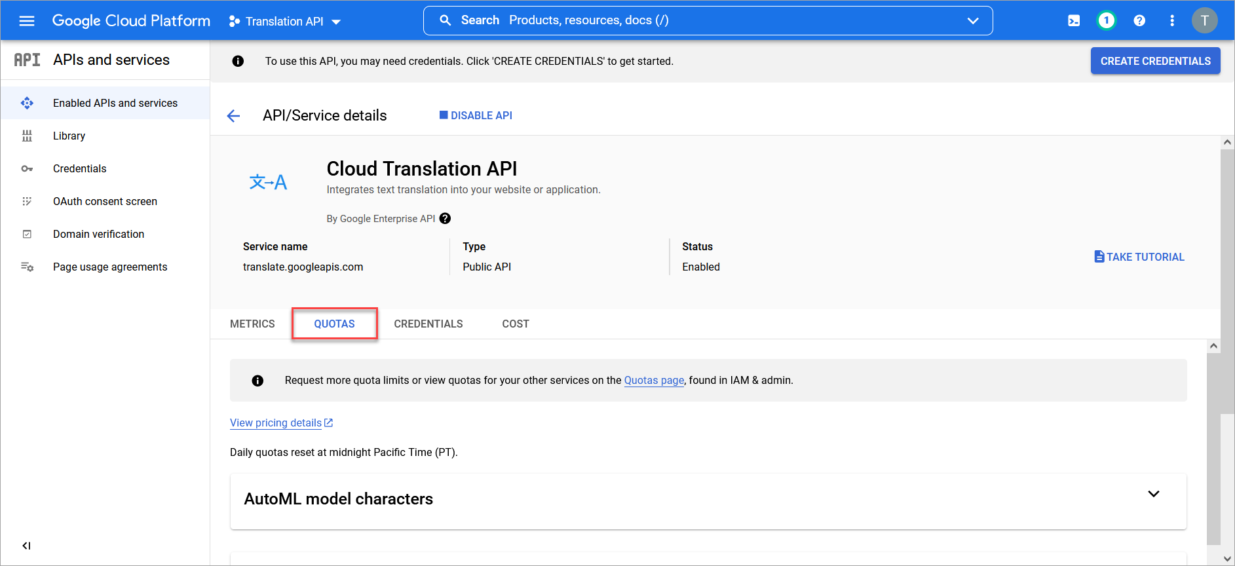Click the search magnifier icon

click(x=446, y=20)
